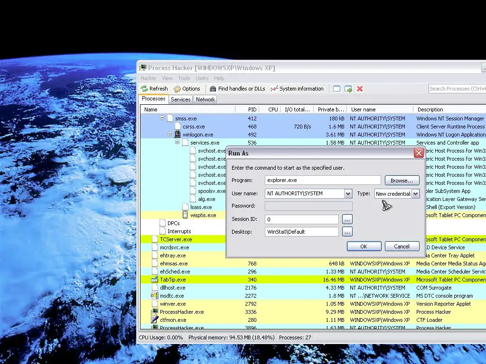Click the find window toolbar icon
Image resolution: width=486 pixels, height=364 pixels.
pyautogui.click(x=336, y=89)
